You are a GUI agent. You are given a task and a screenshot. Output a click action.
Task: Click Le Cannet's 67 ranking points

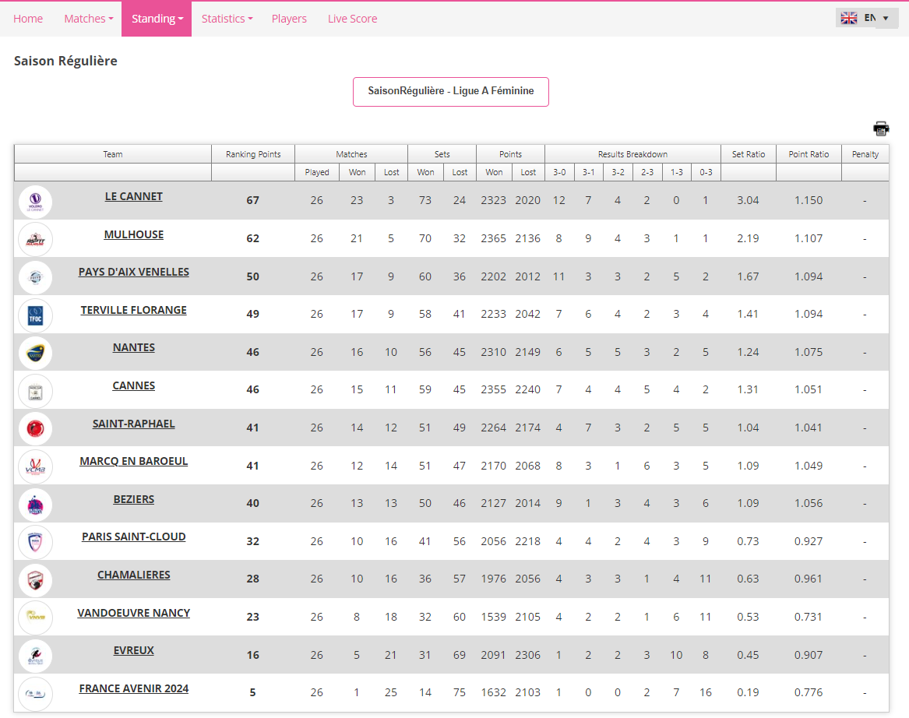point(252,200)
